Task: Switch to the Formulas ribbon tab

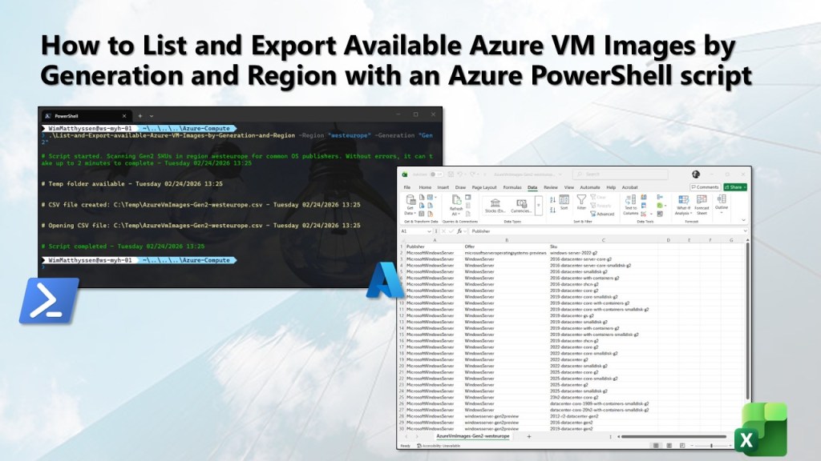Action: pyautogui.click(x=512, y=187)
